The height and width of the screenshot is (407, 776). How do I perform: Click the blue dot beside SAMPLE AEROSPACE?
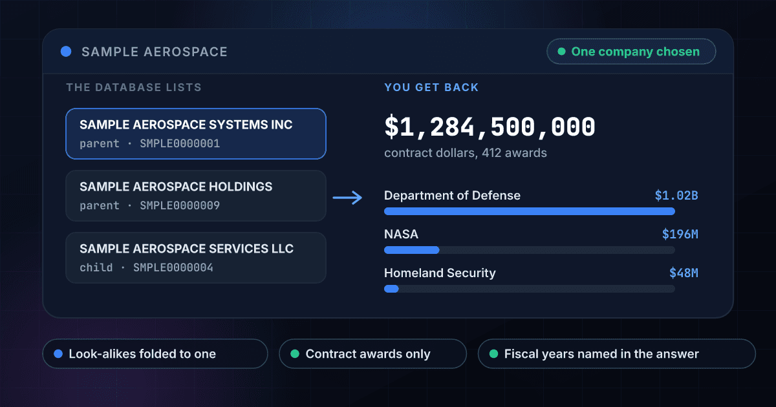click(65, 52)
